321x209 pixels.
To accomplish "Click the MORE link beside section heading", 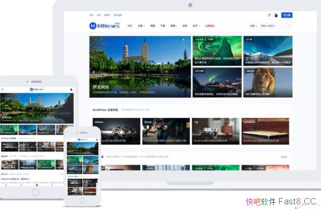I will (284, 156).
